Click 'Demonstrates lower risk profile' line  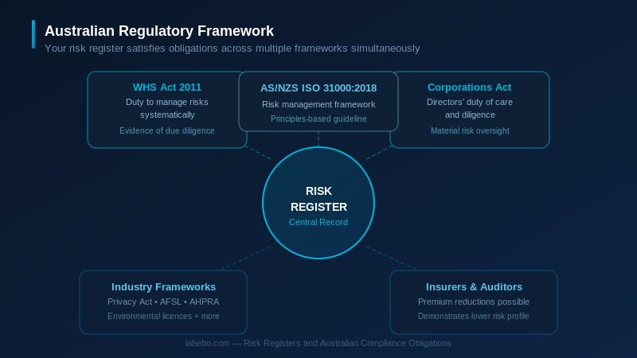pos(474,316)
